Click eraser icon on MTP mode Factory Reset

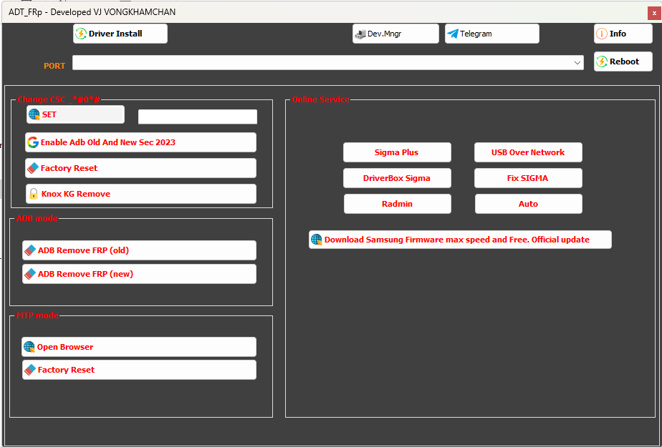click(x=30, y=370)
